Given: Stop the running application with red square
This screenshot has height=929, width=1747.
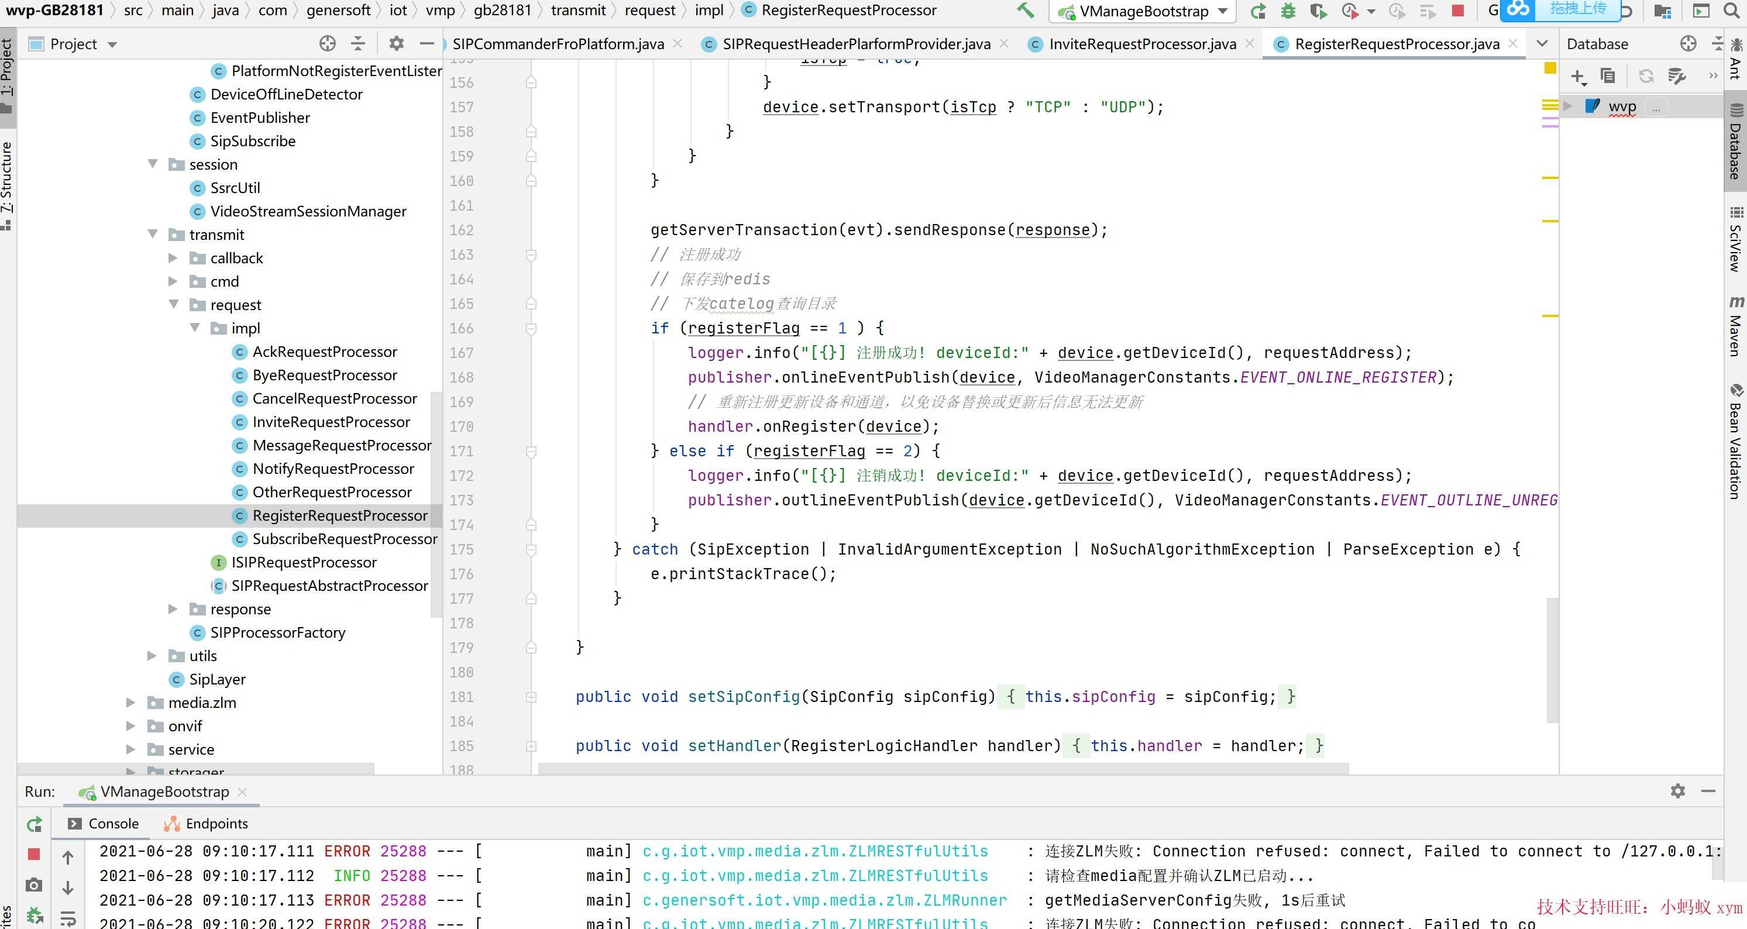Looking at the screenshot, I should (1457, 11).
